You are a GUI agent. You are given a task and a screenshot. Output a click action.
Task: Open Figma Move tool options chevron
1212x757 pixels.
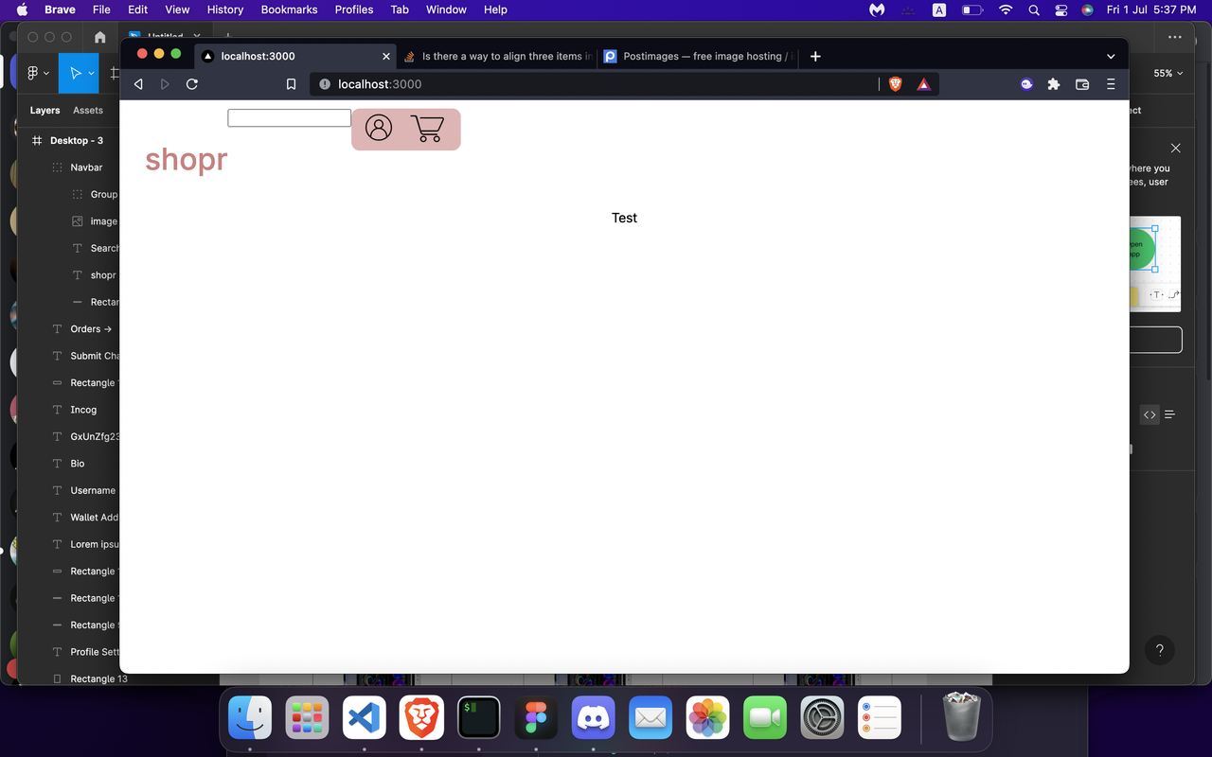pyautogui.click(x=92, y=73)
